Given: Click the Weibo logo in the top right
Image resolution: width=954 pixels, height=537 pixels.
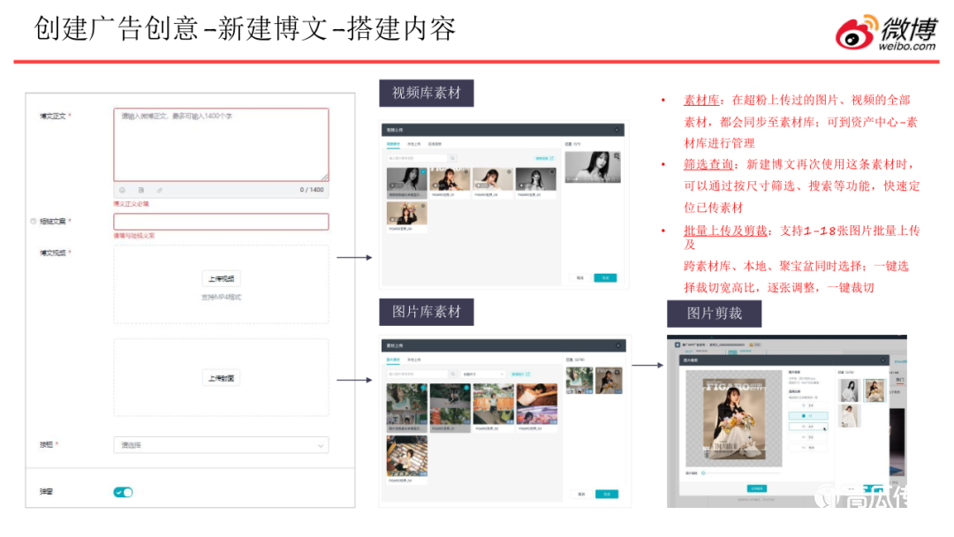Looking at the screenshot, I should pyautogui.click(x=886, y=33).
